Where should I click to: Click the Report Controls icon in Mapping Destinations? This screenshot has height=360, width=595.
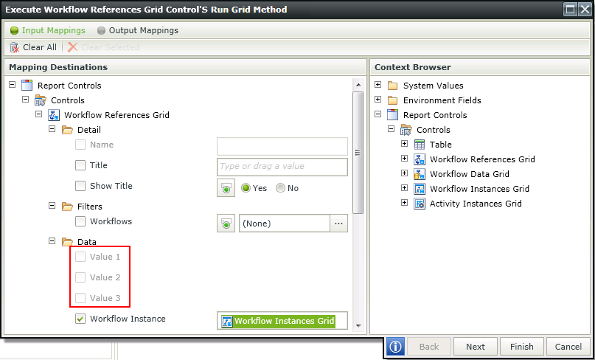pyautogui.click(x=27, y=86)
